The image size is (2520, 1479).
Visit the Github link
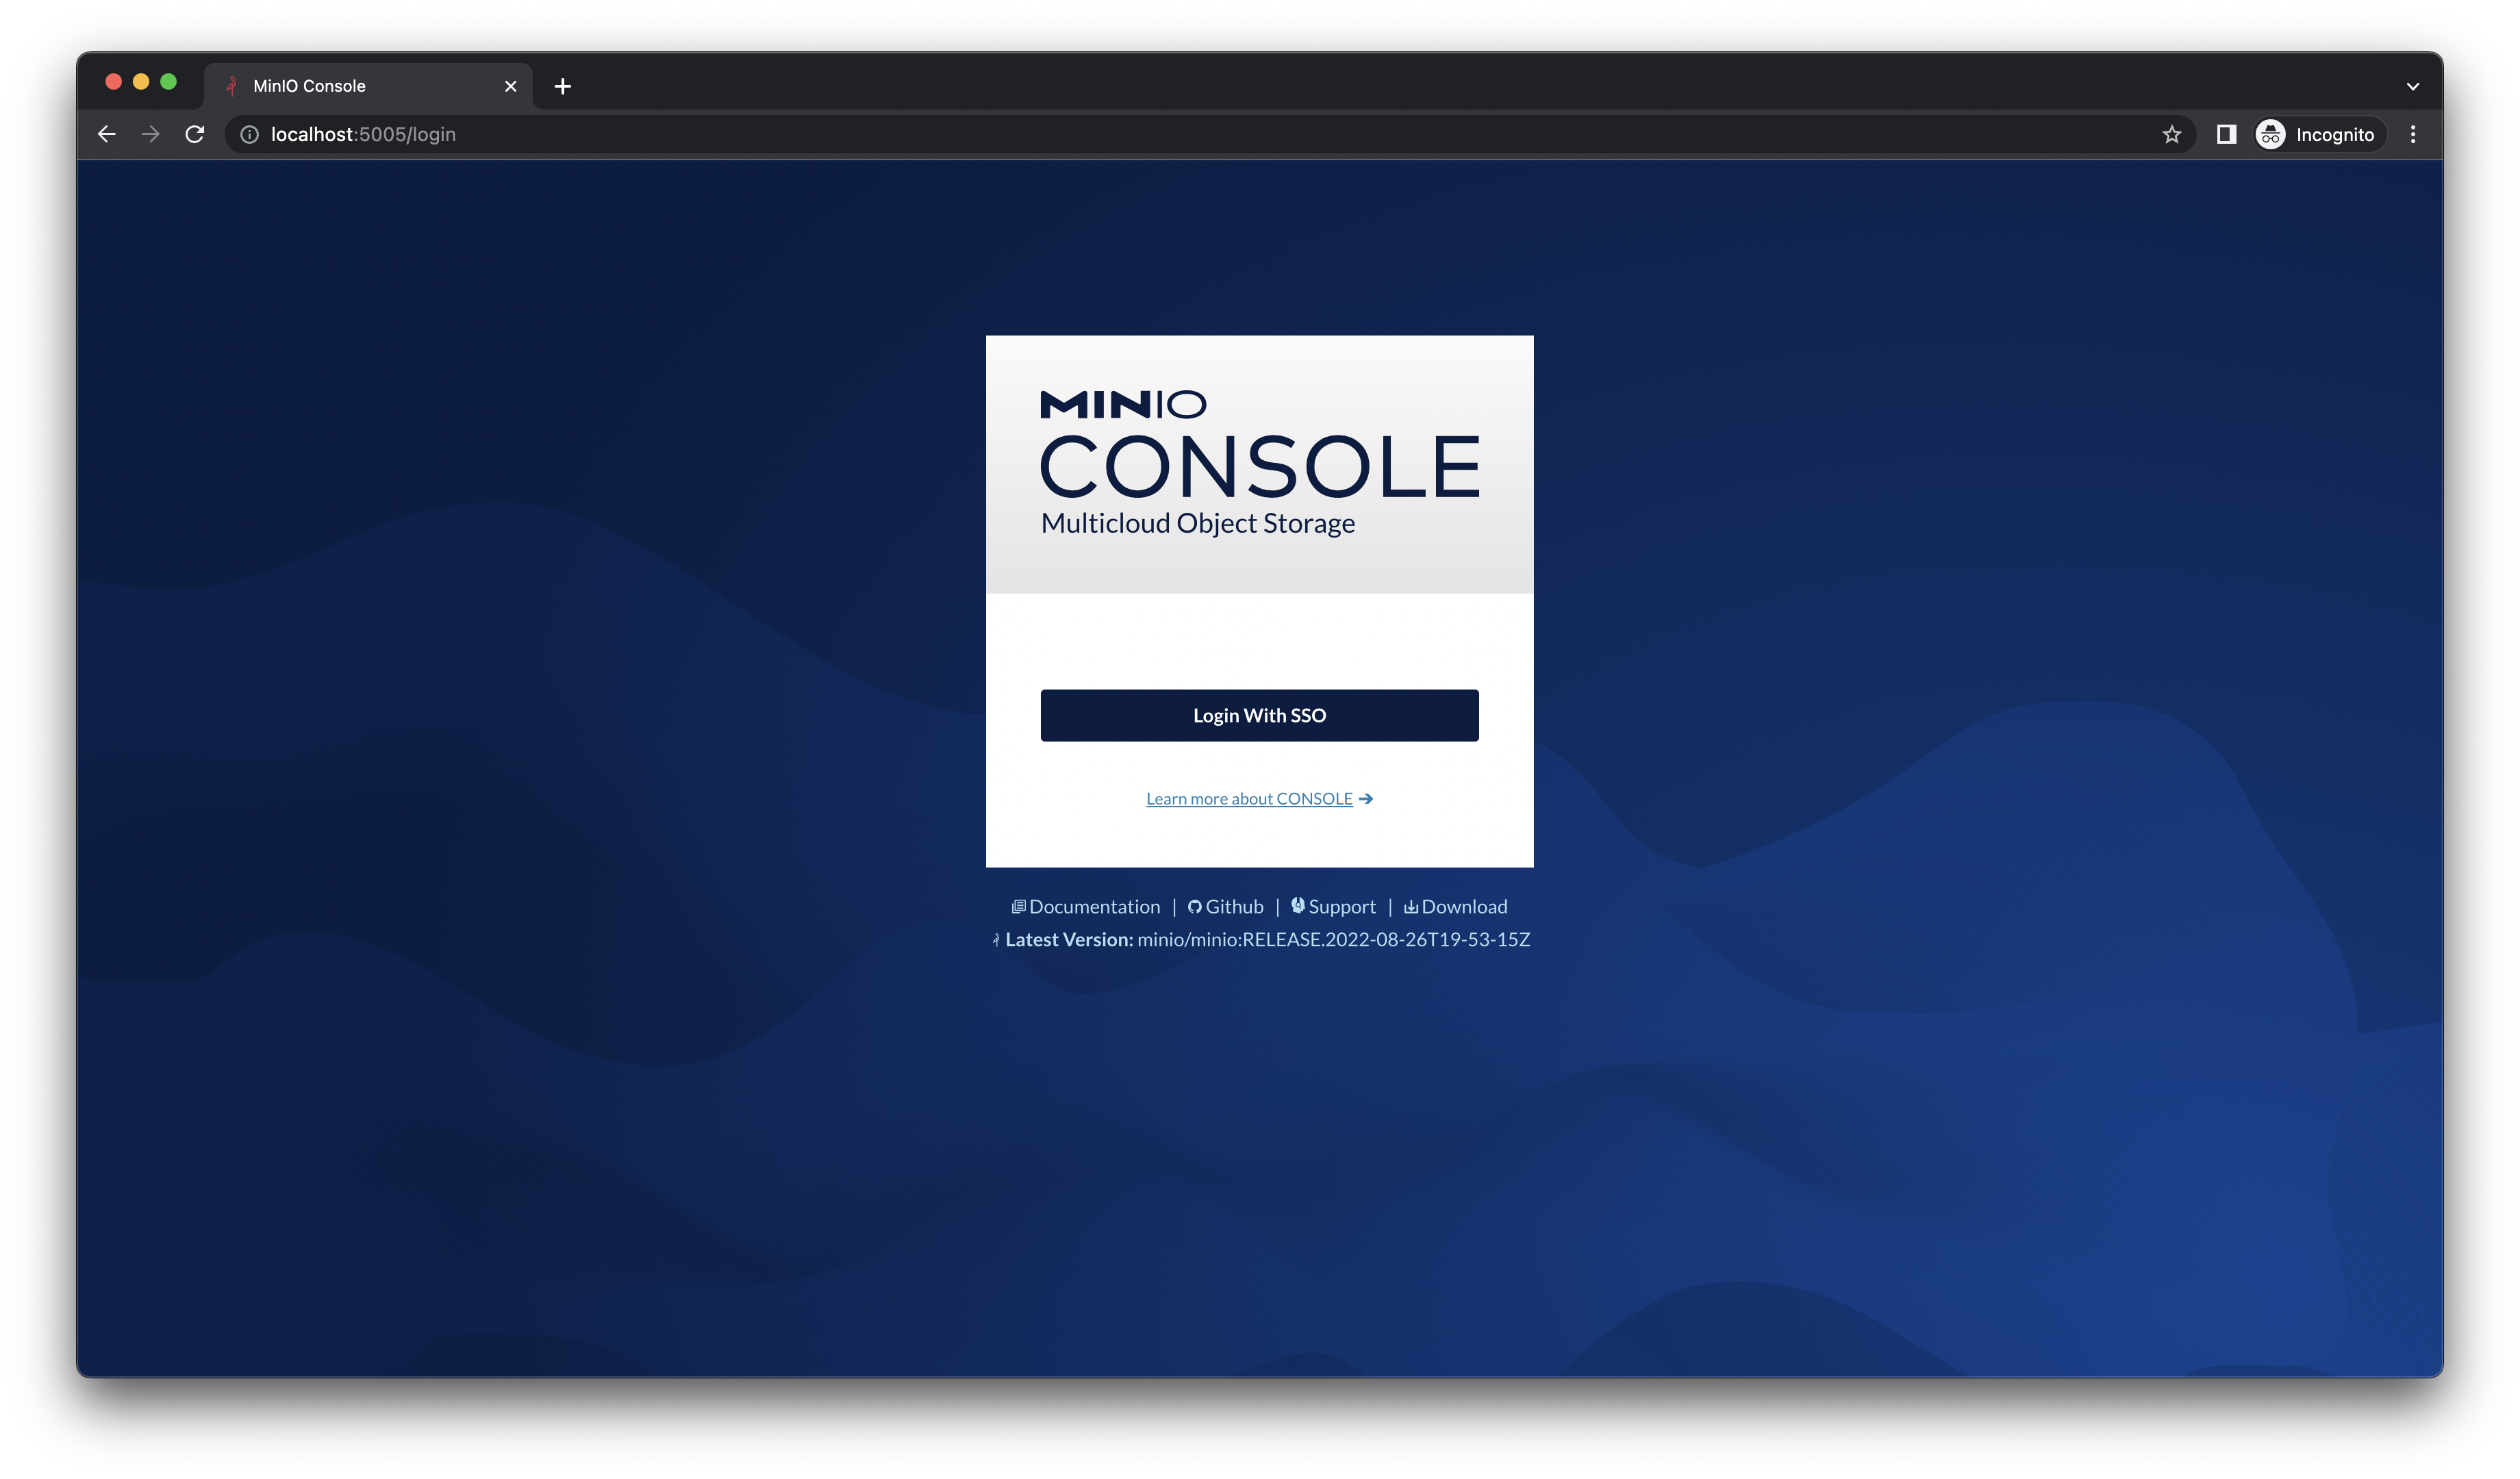(x=1225, y=906)
